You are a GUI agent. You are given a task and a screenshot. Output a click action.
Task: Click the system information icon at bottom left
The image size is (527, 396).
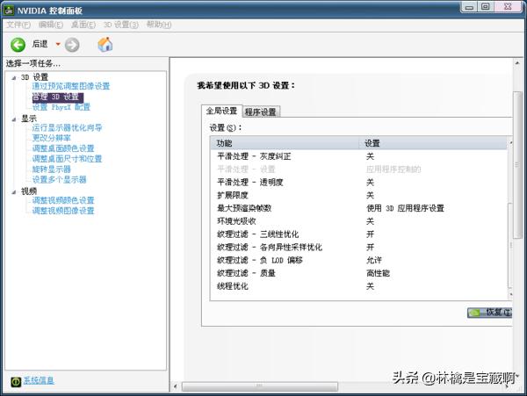pyautogui.click(x=16, y=380)
